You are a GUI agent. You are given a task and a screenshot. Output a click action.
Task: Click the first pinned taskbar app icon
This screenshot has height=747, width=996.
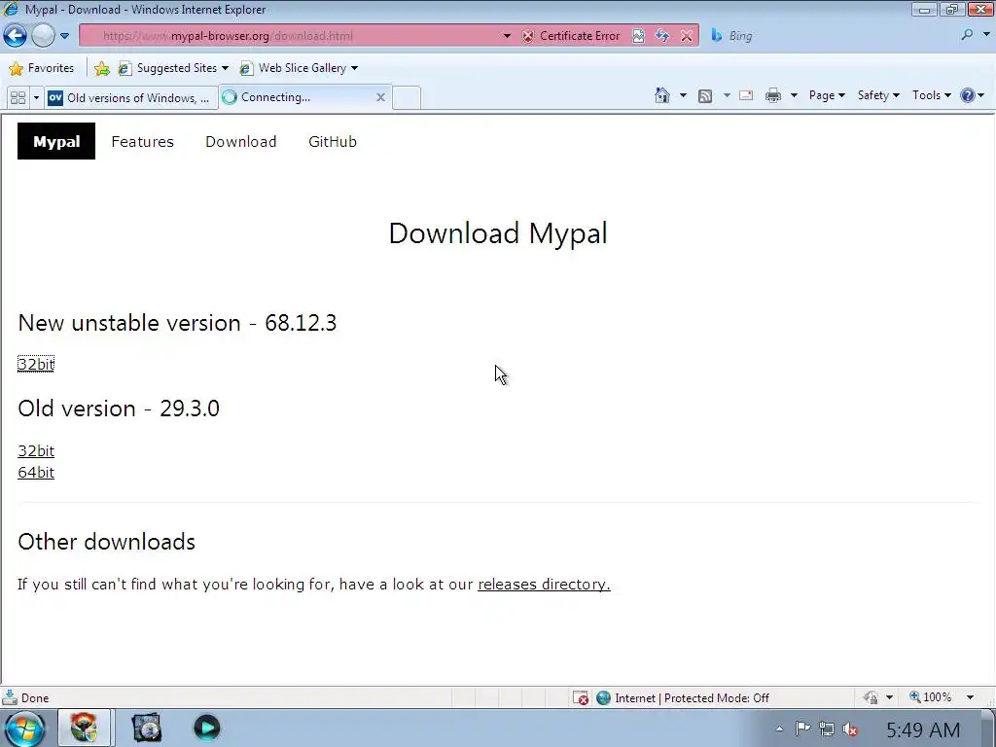[84, 728]
